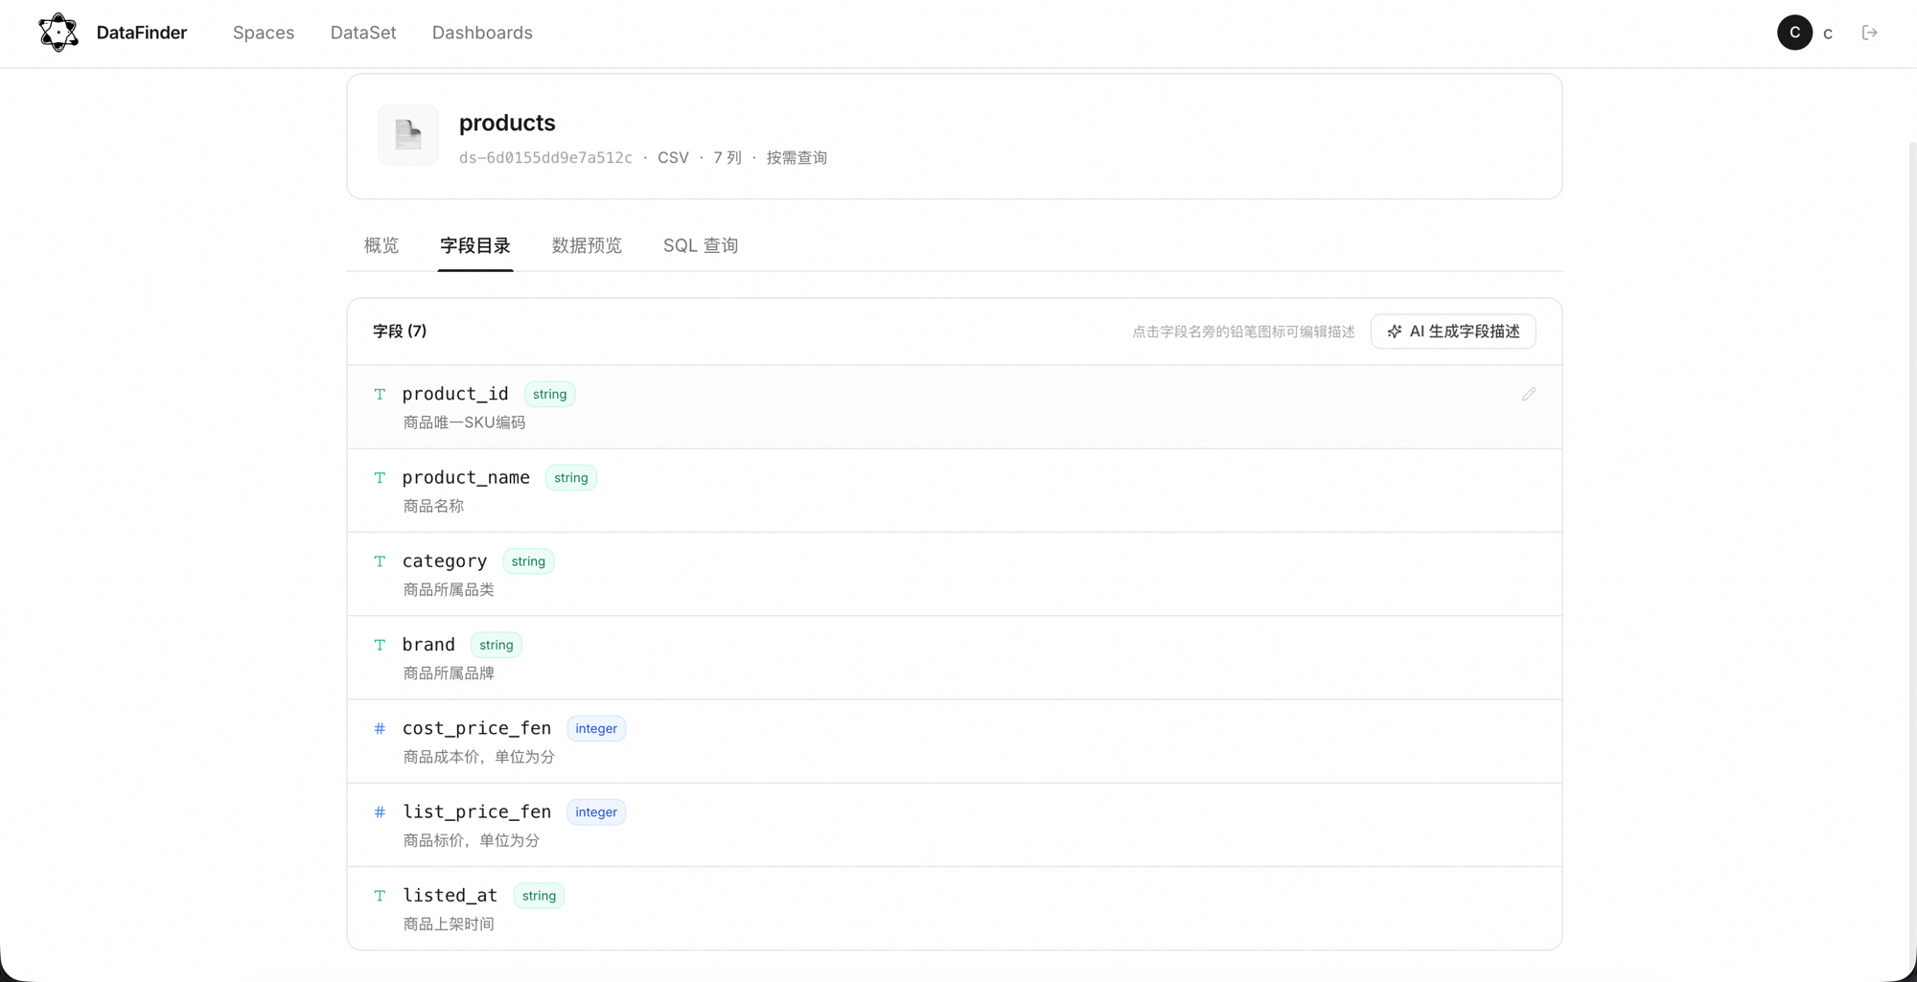Click the 按需查询 label
Viewport: 1917px width, 982px height.
797,158
